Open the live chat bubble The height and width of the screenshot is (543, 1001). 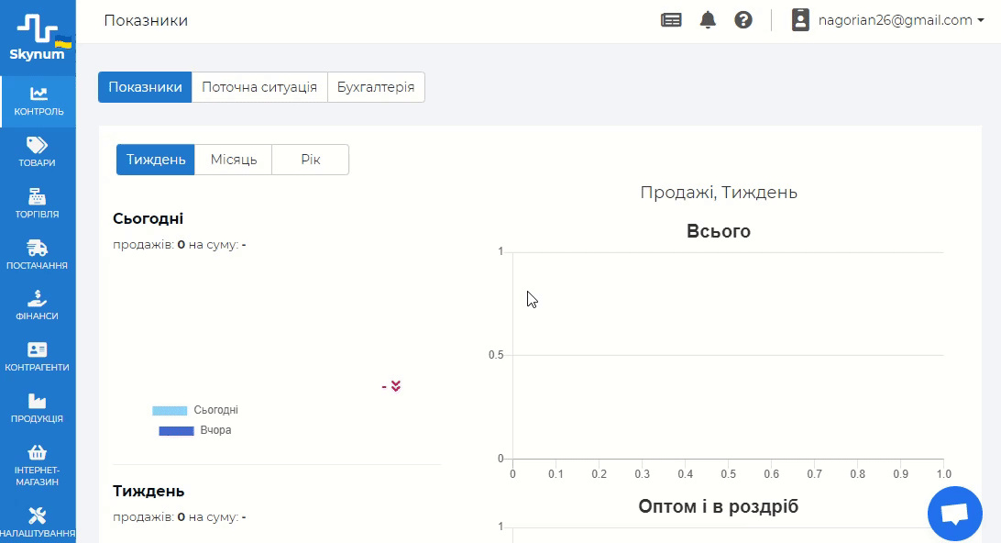pos(954,513)
